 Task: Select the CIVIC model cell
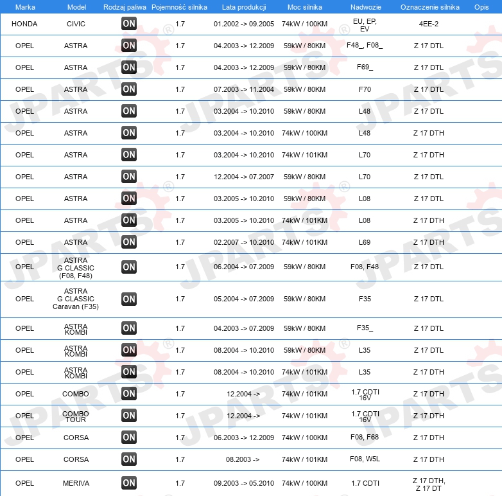click(76, 24)
